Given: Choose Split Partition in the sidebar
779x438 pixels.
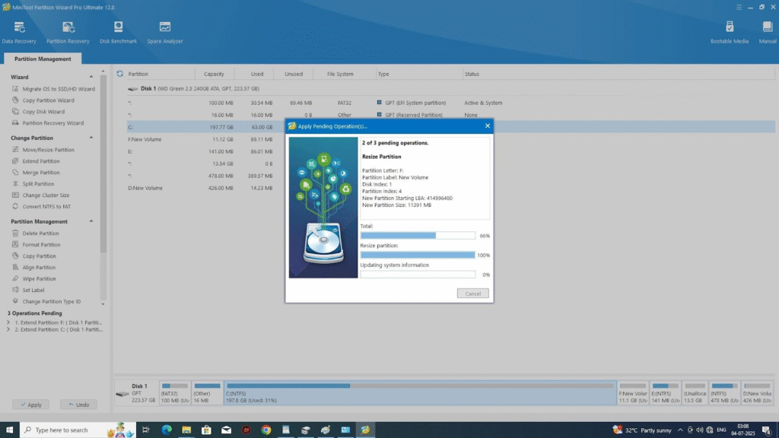Looking at the screenshot, I should (x=33, y=184).
